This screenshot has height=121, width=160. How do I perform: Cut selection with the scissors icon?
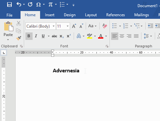click(x=19, y=23)
